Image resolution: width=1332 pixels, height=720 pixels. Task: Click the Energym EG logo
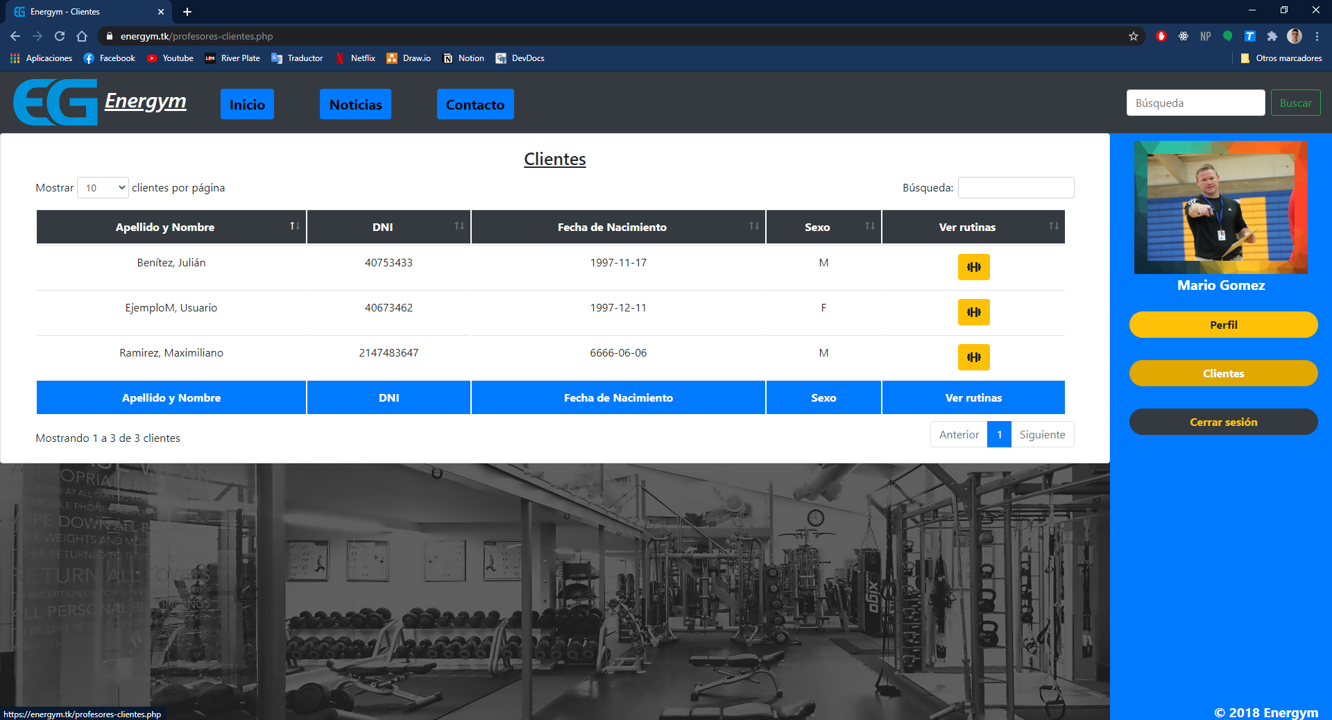click(x=55, y=103)
